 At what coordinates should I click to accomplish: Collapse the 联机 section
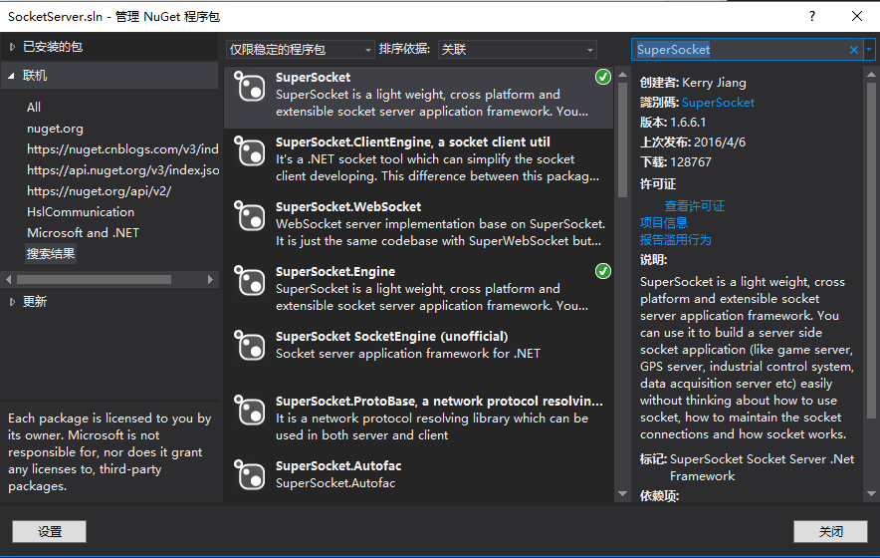coord(12,76)
